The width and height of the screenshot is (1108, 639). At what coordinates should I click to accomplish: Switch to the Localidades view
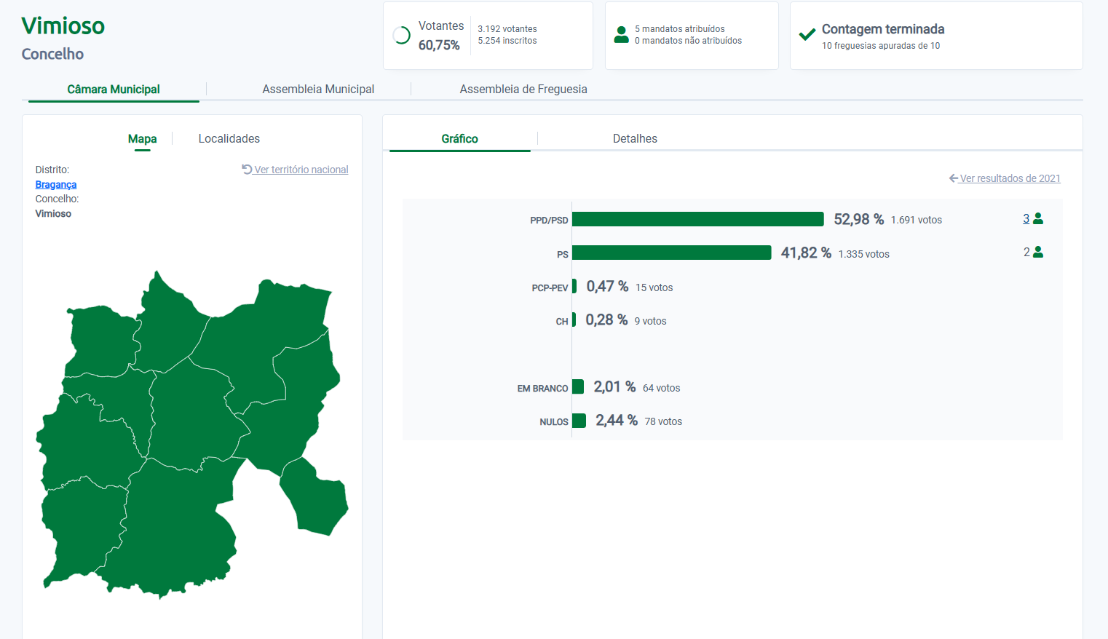click(229, 138)
